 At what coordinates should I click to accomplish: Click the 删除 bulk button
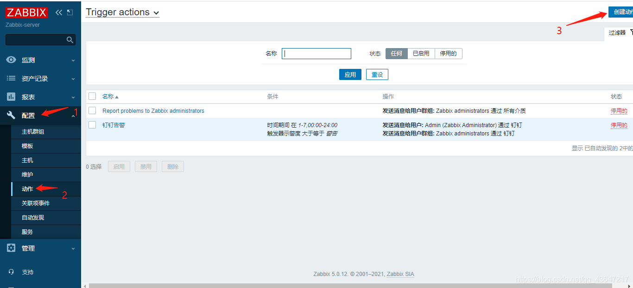[173, 166]
